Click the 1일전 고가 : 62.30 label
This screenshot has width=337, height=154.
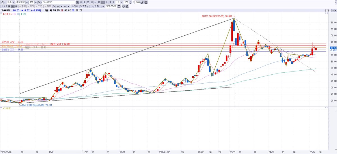pos(60,44)
